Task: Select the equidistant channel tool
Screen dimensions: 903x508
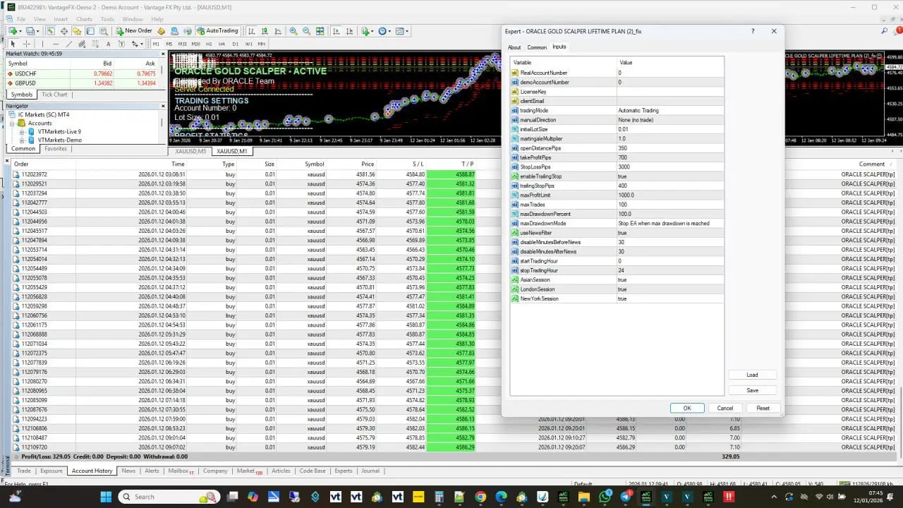Action: [82, 44]
